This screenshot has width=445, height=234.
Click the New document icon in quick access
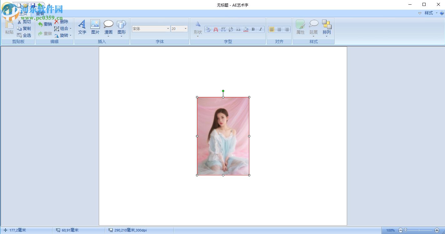[19, 5]
